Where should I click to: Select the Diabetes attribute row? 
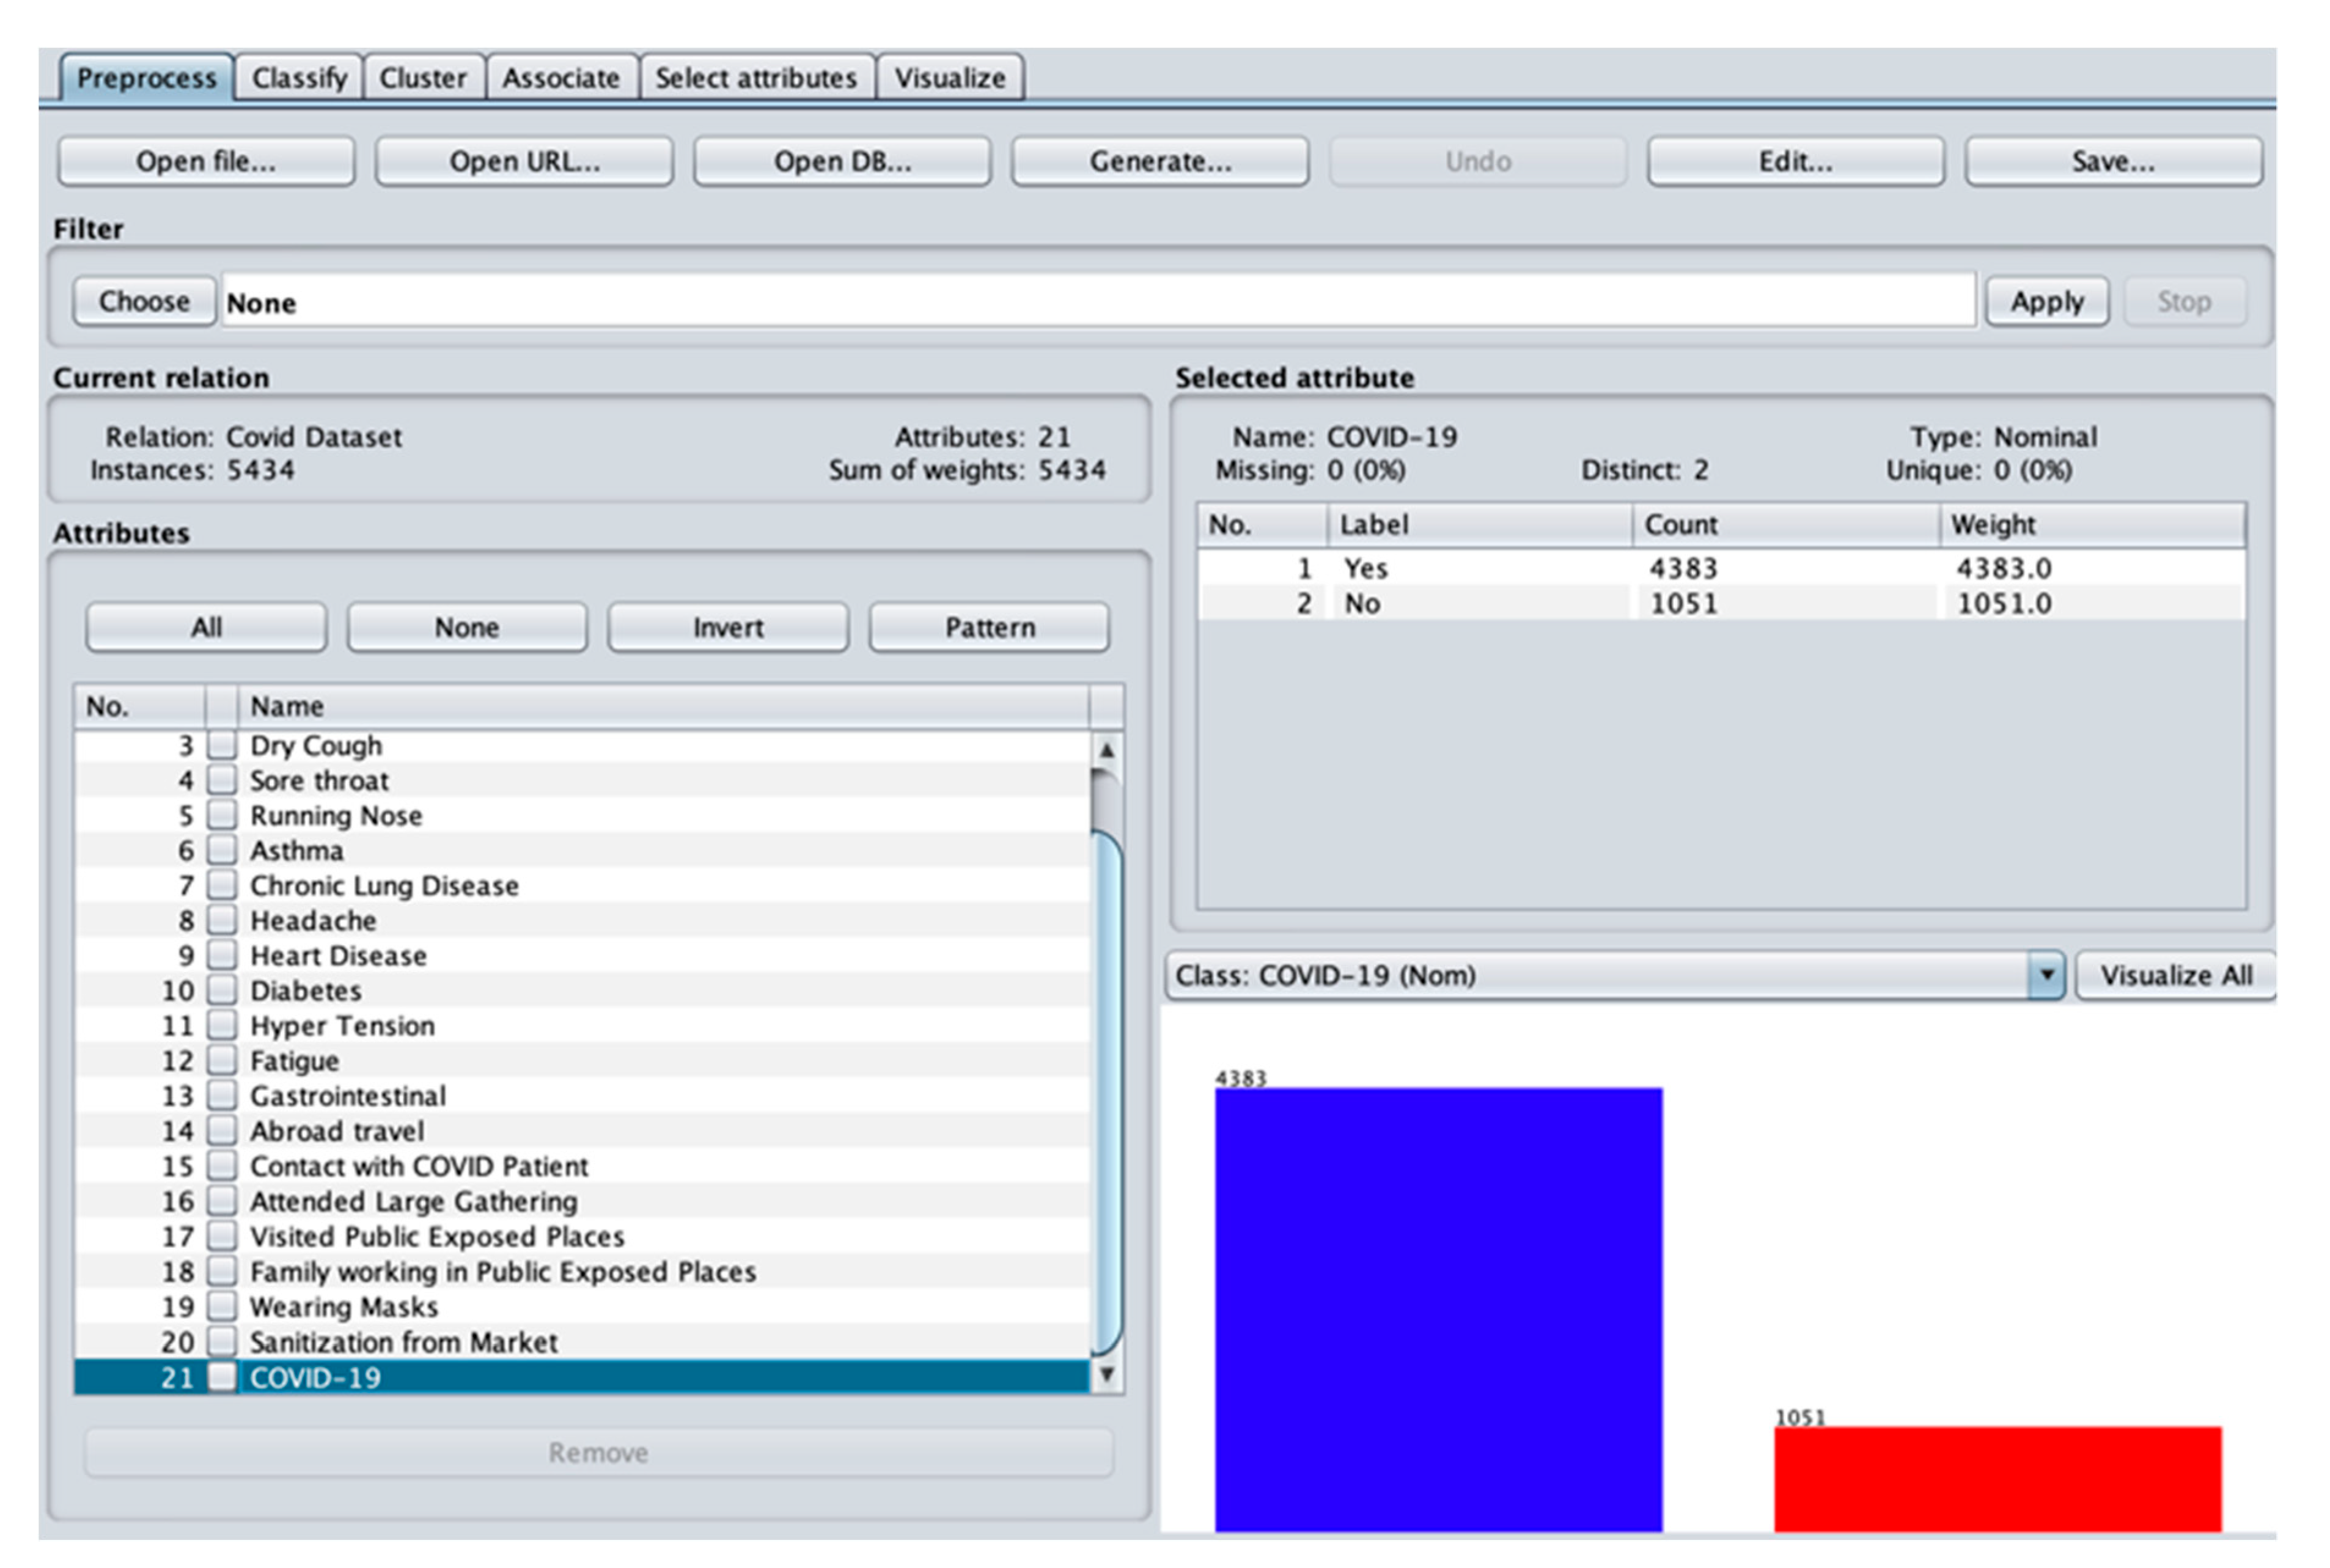tap(306, 991)
